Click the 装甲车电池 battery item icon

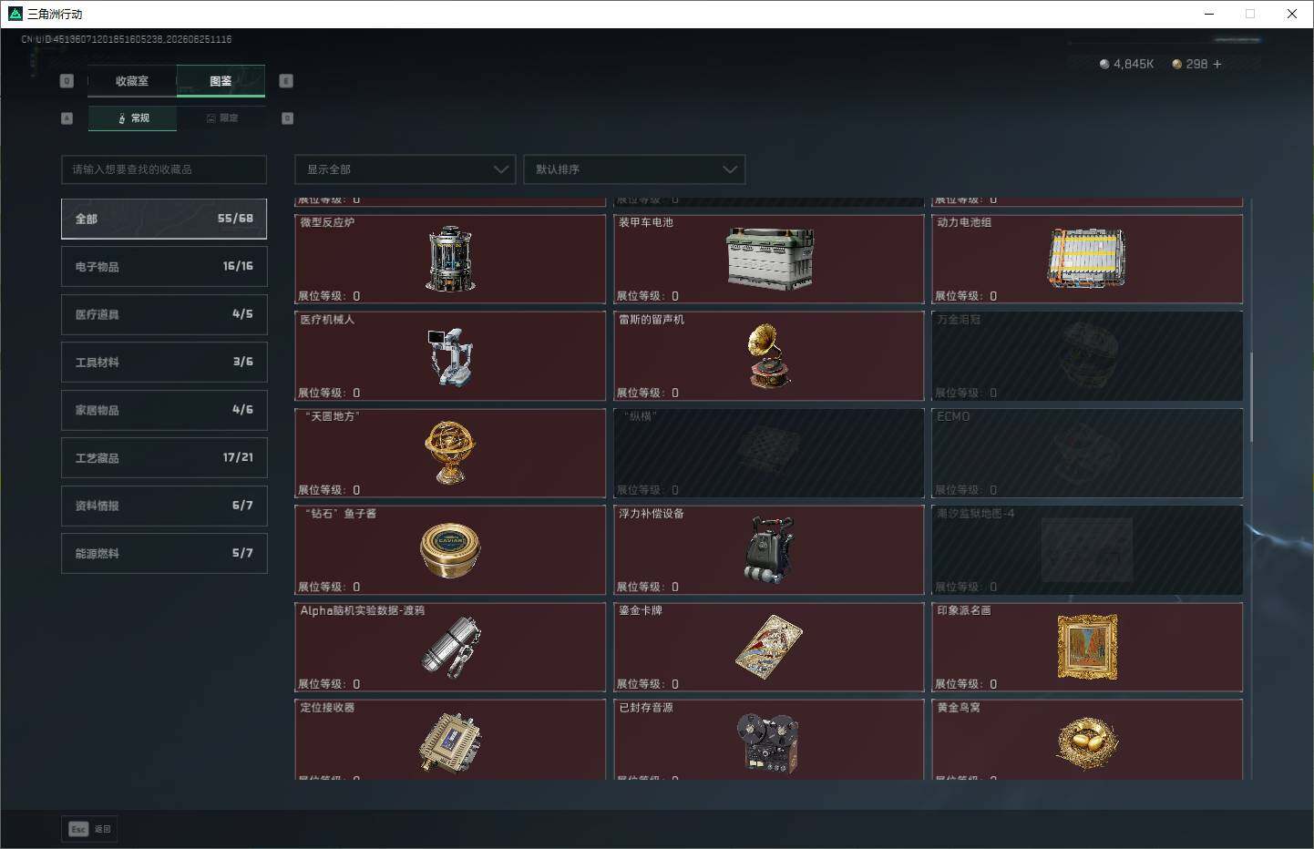pos(769,259)
